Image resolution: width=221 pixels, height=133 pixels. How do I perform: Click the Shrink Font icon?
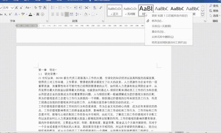coord(21,8)
